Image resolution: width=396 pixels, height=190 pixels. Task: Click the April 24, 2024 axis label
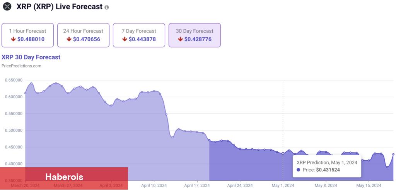click(240, 186)
